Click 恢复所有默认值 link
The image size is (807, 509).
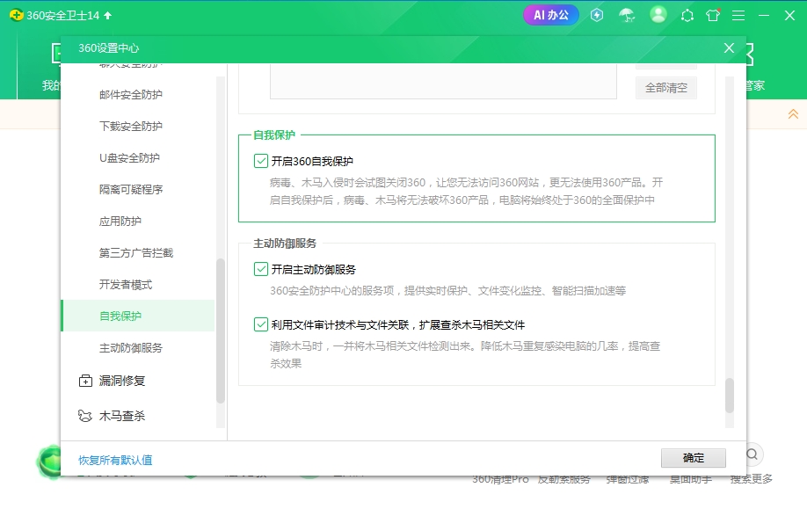point(115,460)
